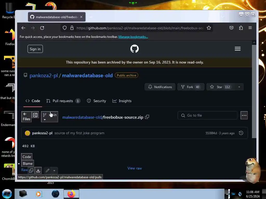Expand the edit options dropdown arrow

click(x=54, y=170)
